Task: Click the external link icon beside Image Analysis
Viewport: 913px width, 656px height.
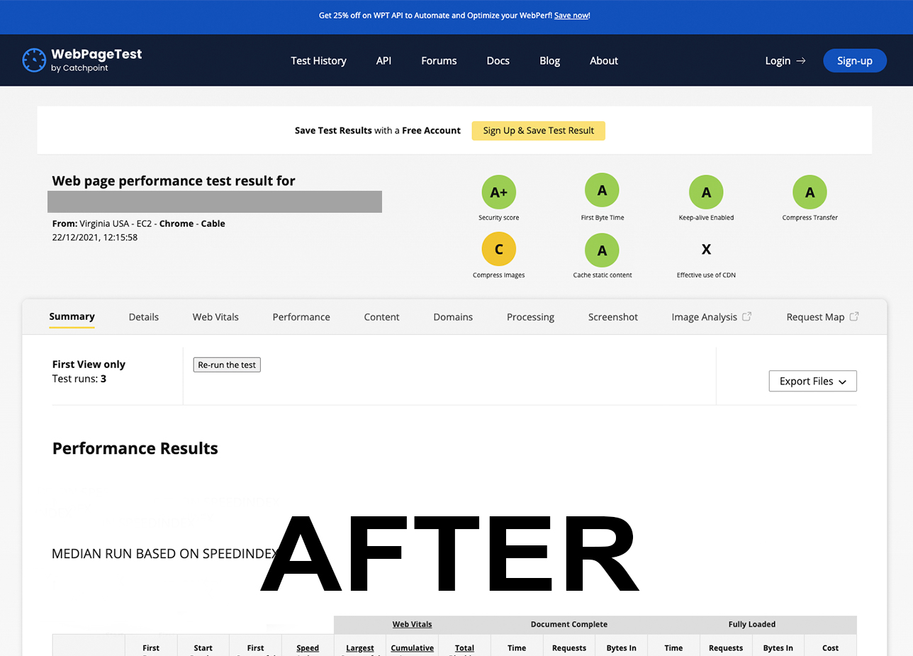Action: coord(746,316)
